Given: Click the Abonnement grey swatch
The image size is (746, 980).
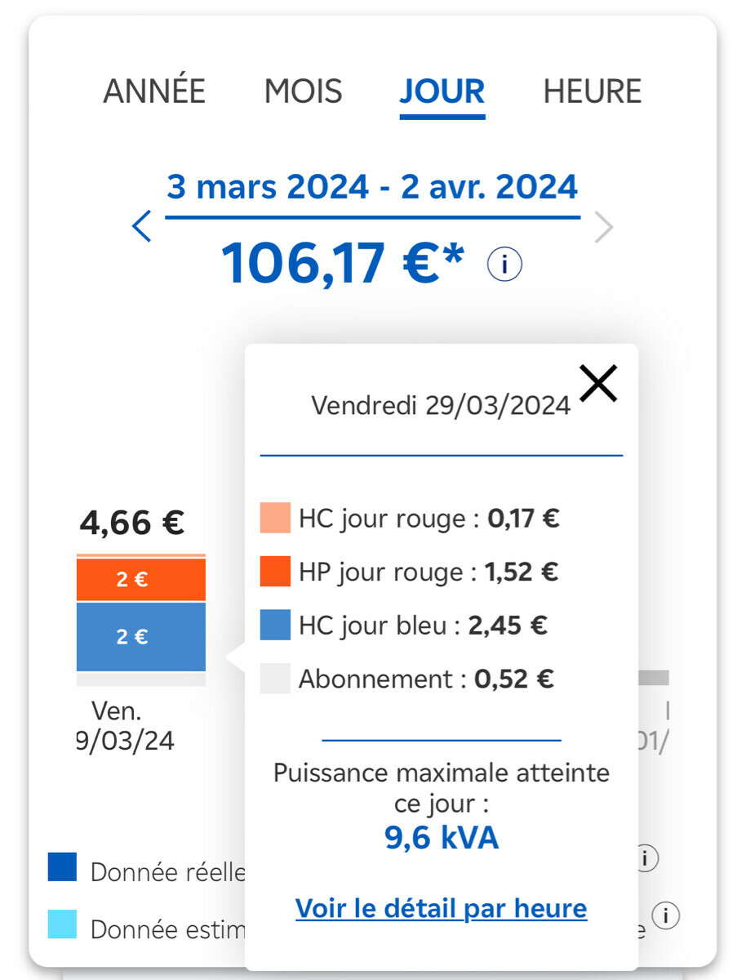Looking at the screenshot, I should [275, 679].
